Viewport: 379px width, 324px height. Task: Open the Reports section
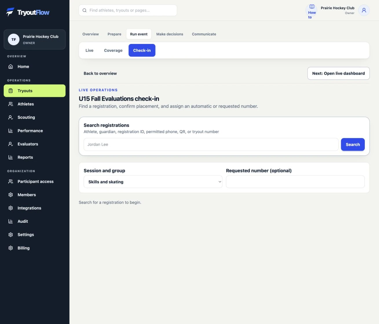[x=35, y=157]
